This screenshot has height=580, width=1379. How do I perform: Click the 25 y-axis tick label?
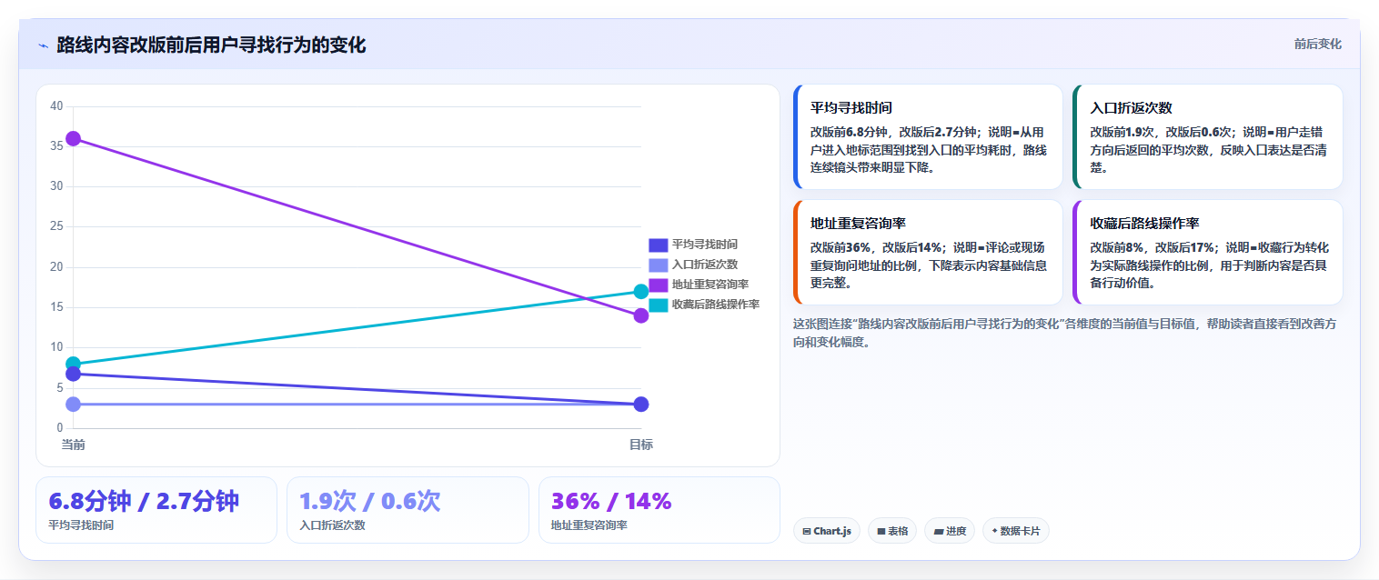(56, 226)
